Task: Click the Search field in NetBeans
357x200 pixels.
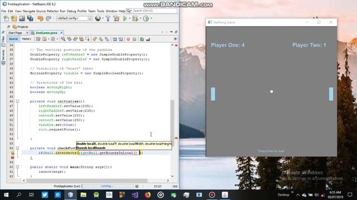Action: (152, 11)
